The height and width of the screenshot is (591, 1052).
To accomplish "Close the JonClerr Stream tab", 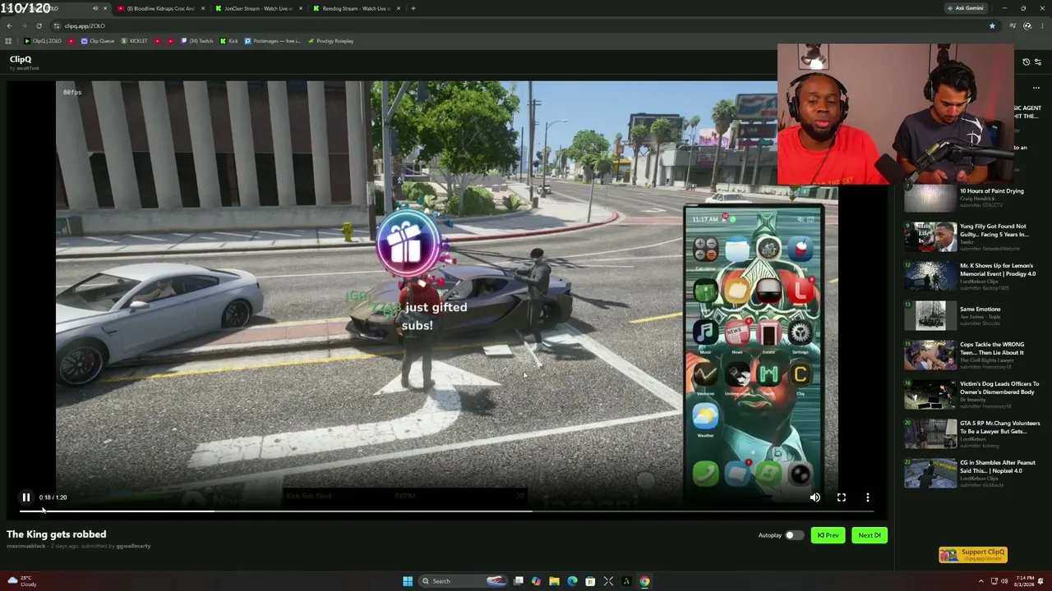I will (x=301, y=8).
